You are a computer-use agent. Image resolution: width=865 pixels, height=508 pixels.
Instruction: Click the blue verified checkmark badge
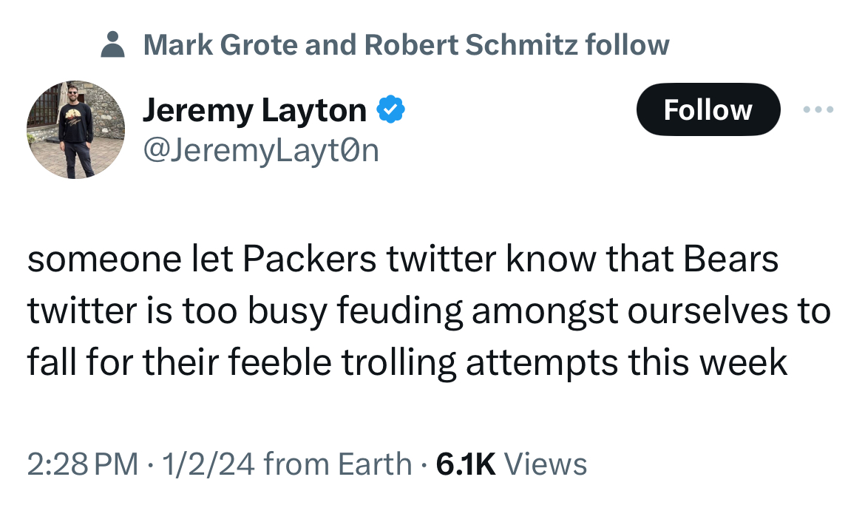click(391, 110)
